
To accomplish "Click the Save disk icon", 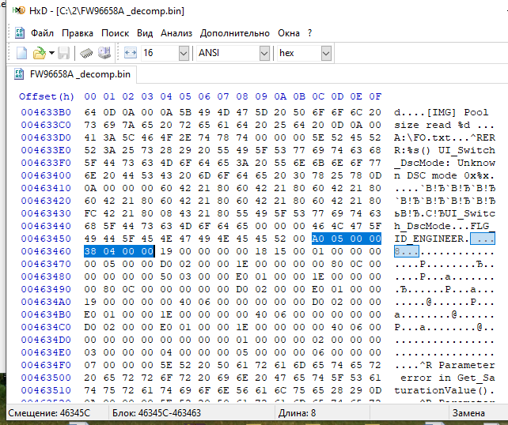I will (x=64, y=53).
